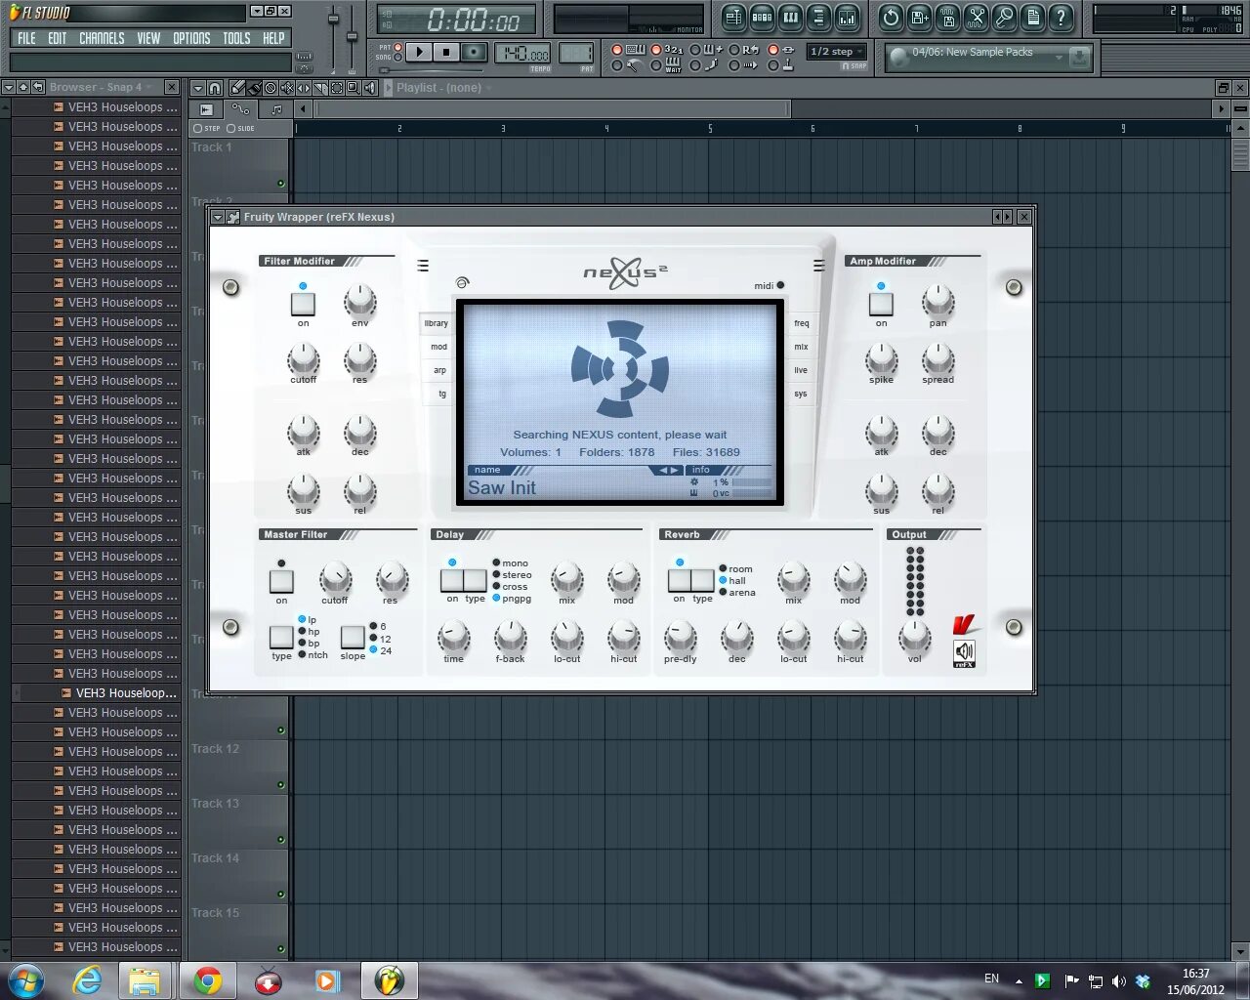
Task: Toggle the Amp Modifier on button
Action: 881,305
